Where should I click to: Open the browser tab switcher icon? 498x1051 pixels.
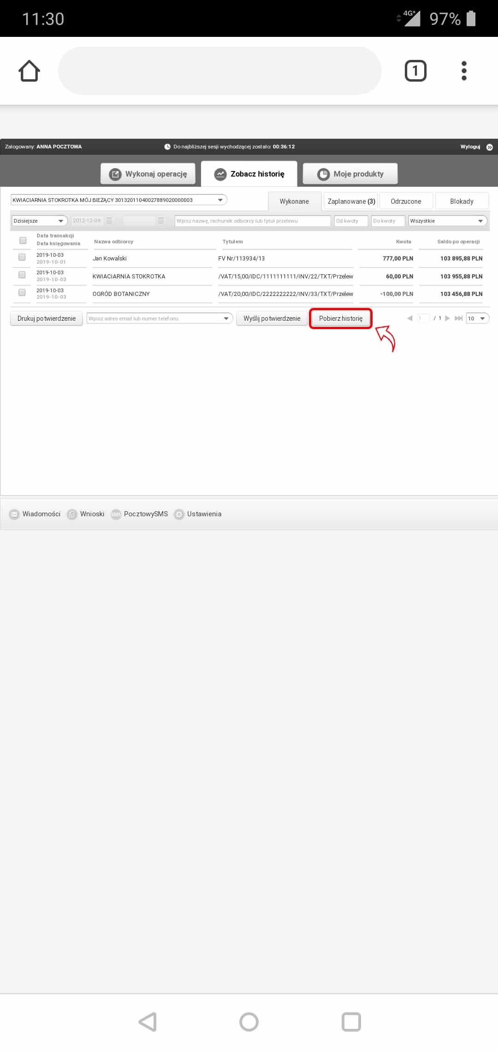click(415, 71)
